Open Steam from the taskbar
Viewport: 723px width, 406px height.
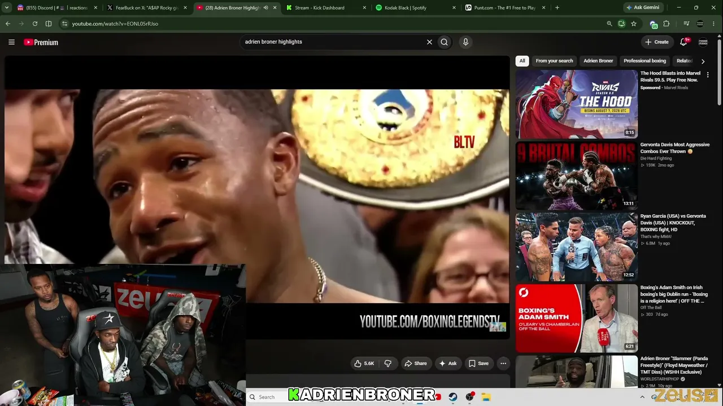453,397
